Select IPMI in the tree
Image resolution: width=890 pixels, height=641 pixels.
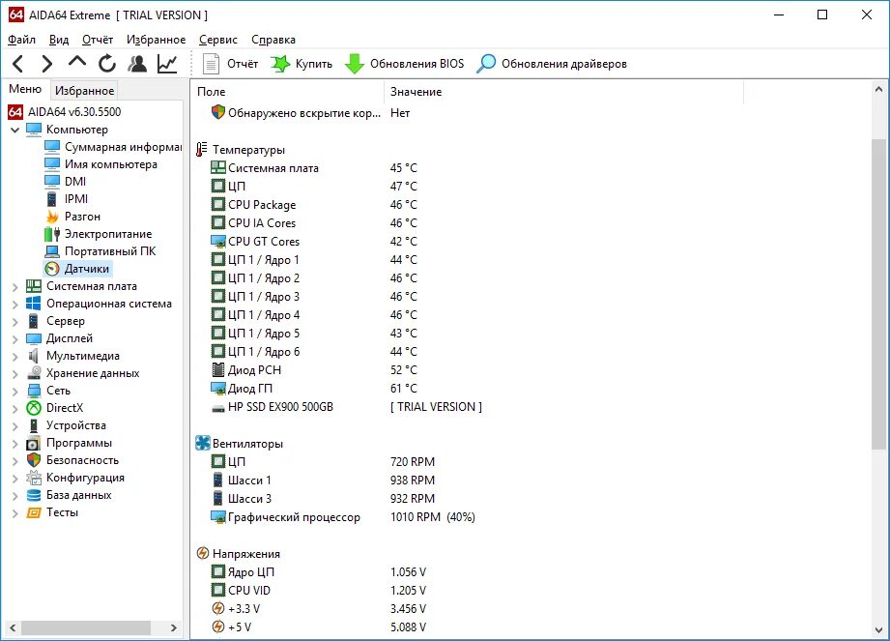point(76,199)
